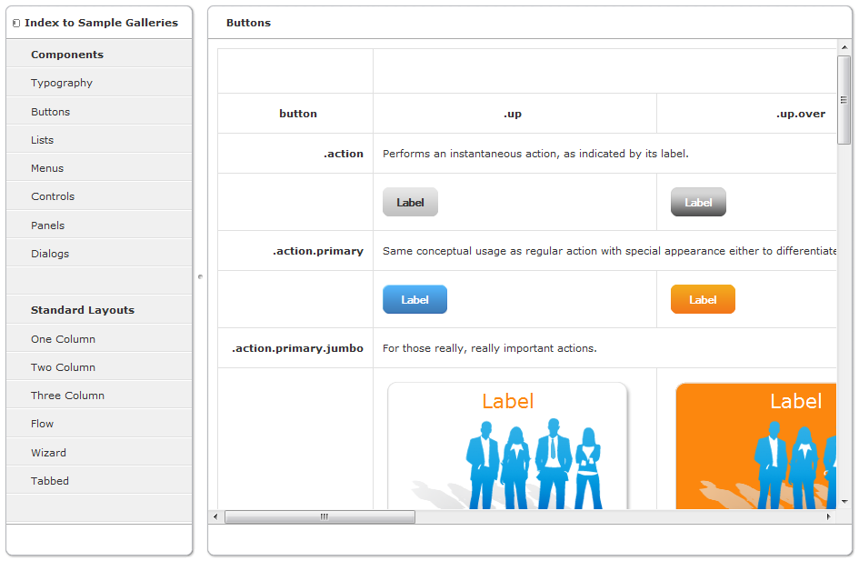Click the vertical scrollbar down arrow
The image size is (859, 561).
(844, 501)
